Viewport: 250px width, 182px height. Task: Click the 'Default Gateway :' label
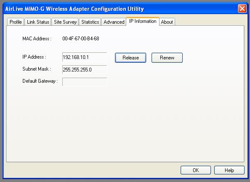[40, 81]
